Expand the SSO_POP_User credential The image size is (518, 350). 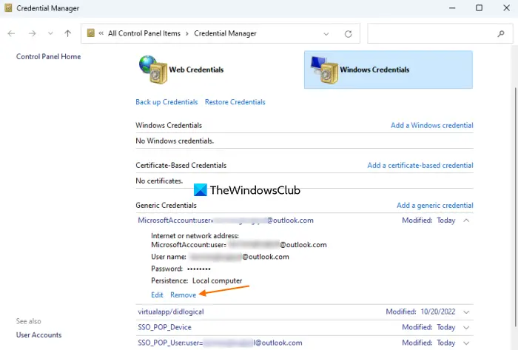[x=466, y=343]
